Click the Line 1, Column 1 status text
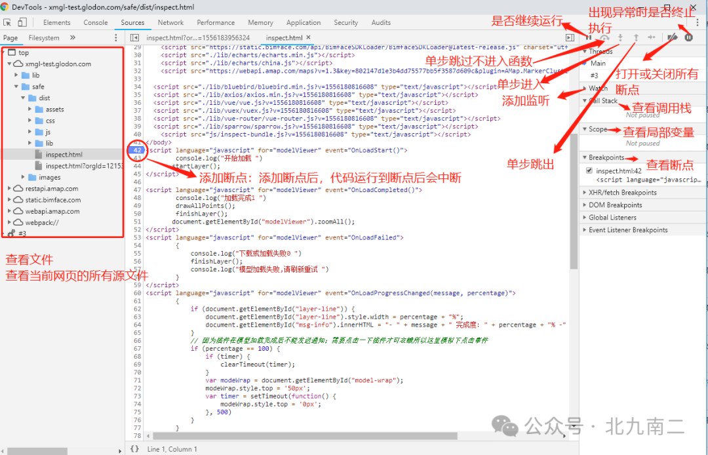The width and height of the screenshot is (708, 455). pyautogui.click(x=172, y=449)
